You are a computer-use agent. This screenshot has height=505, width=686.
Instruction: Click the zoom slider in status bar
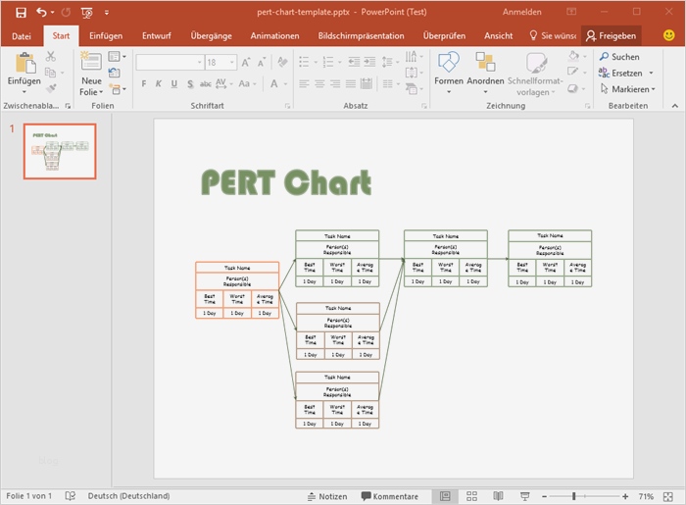point(573,496)
